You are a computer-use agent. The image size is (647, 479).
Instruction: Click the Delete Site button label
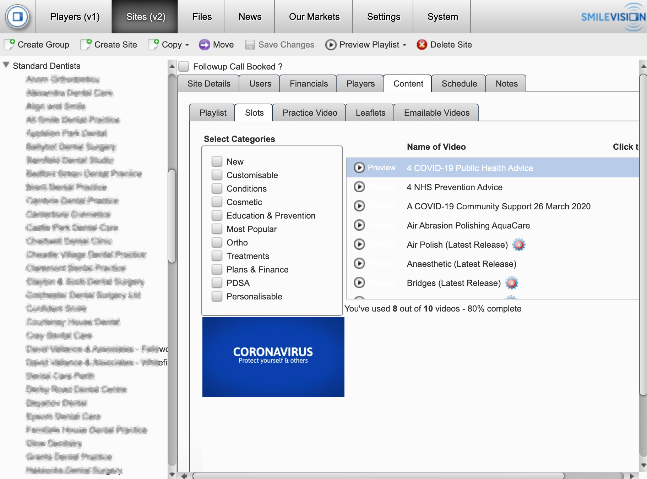click(x=451, y=45)
